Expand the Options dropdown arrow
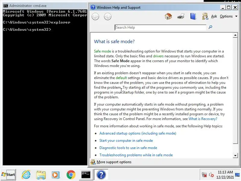This screenshot has height=181, width=241. [236, 16]
